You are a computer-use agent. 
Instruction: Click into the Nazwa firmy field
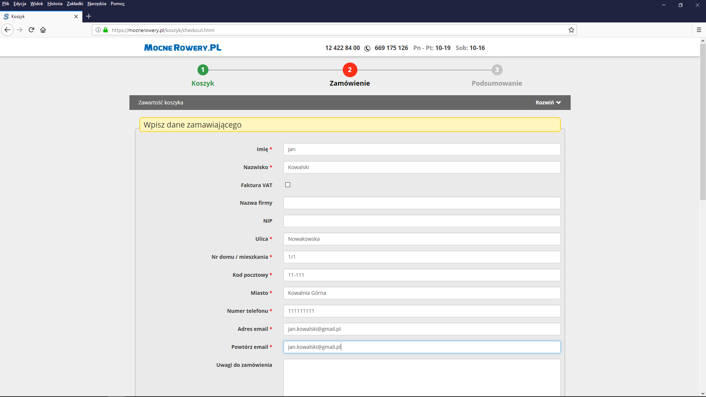click(422, 203)
